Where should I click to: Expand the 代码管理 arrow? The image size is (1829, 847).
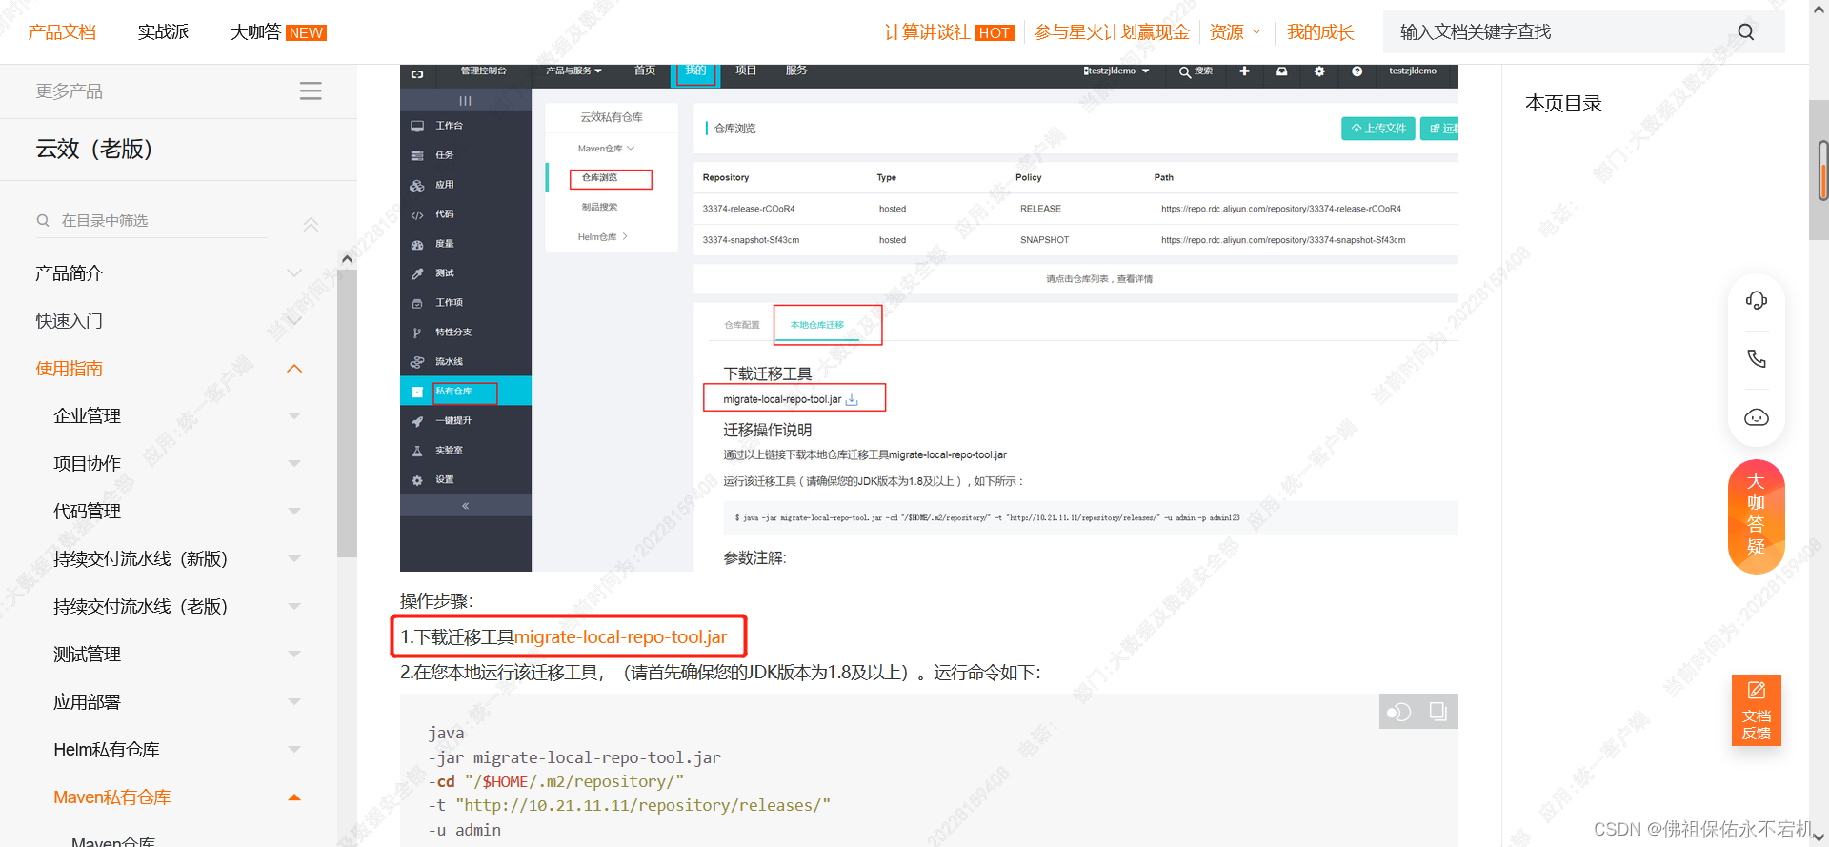pos(294,512)
